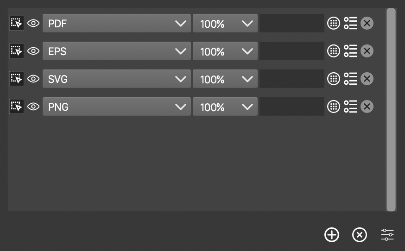Image resolution: width=405 pixels, height=251 pixels.
Task: Toggle the eye visibility for PNG
Action: [x=33, y=107]
